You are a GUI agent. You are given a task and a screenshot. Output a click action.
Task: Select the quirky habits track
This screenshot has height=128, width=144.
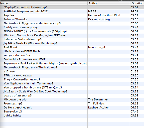(x=72, y=115)
